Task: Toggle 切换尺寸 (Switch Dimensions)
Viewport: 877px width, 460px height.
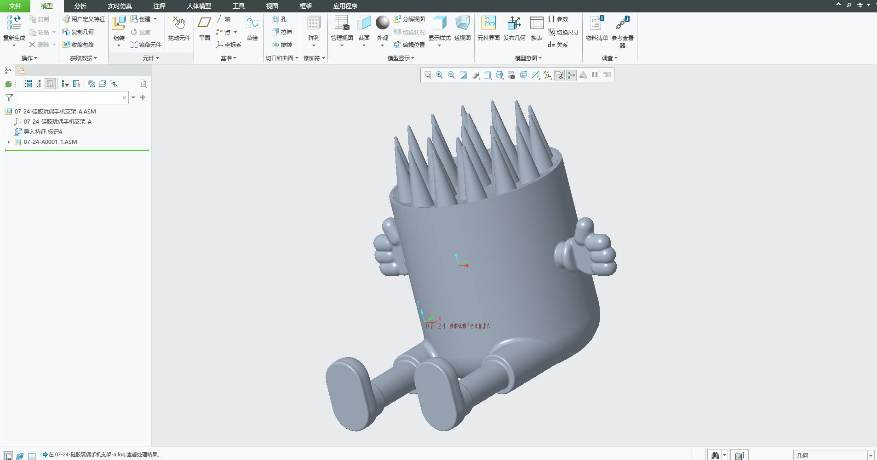Action: (x=563, y=32)
